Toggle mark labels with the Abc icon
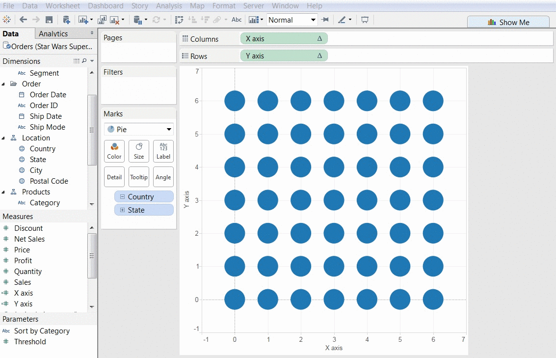This screenshot has width=556, height=358. pyautogui.click(x=236, y=20)
